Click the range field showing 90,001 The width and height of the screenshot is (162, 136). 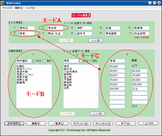[x=117, y=84]
